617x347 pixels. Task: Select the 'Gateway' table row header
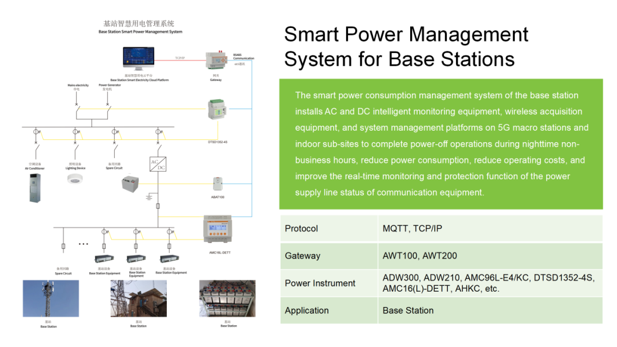[x=328, y=256]
